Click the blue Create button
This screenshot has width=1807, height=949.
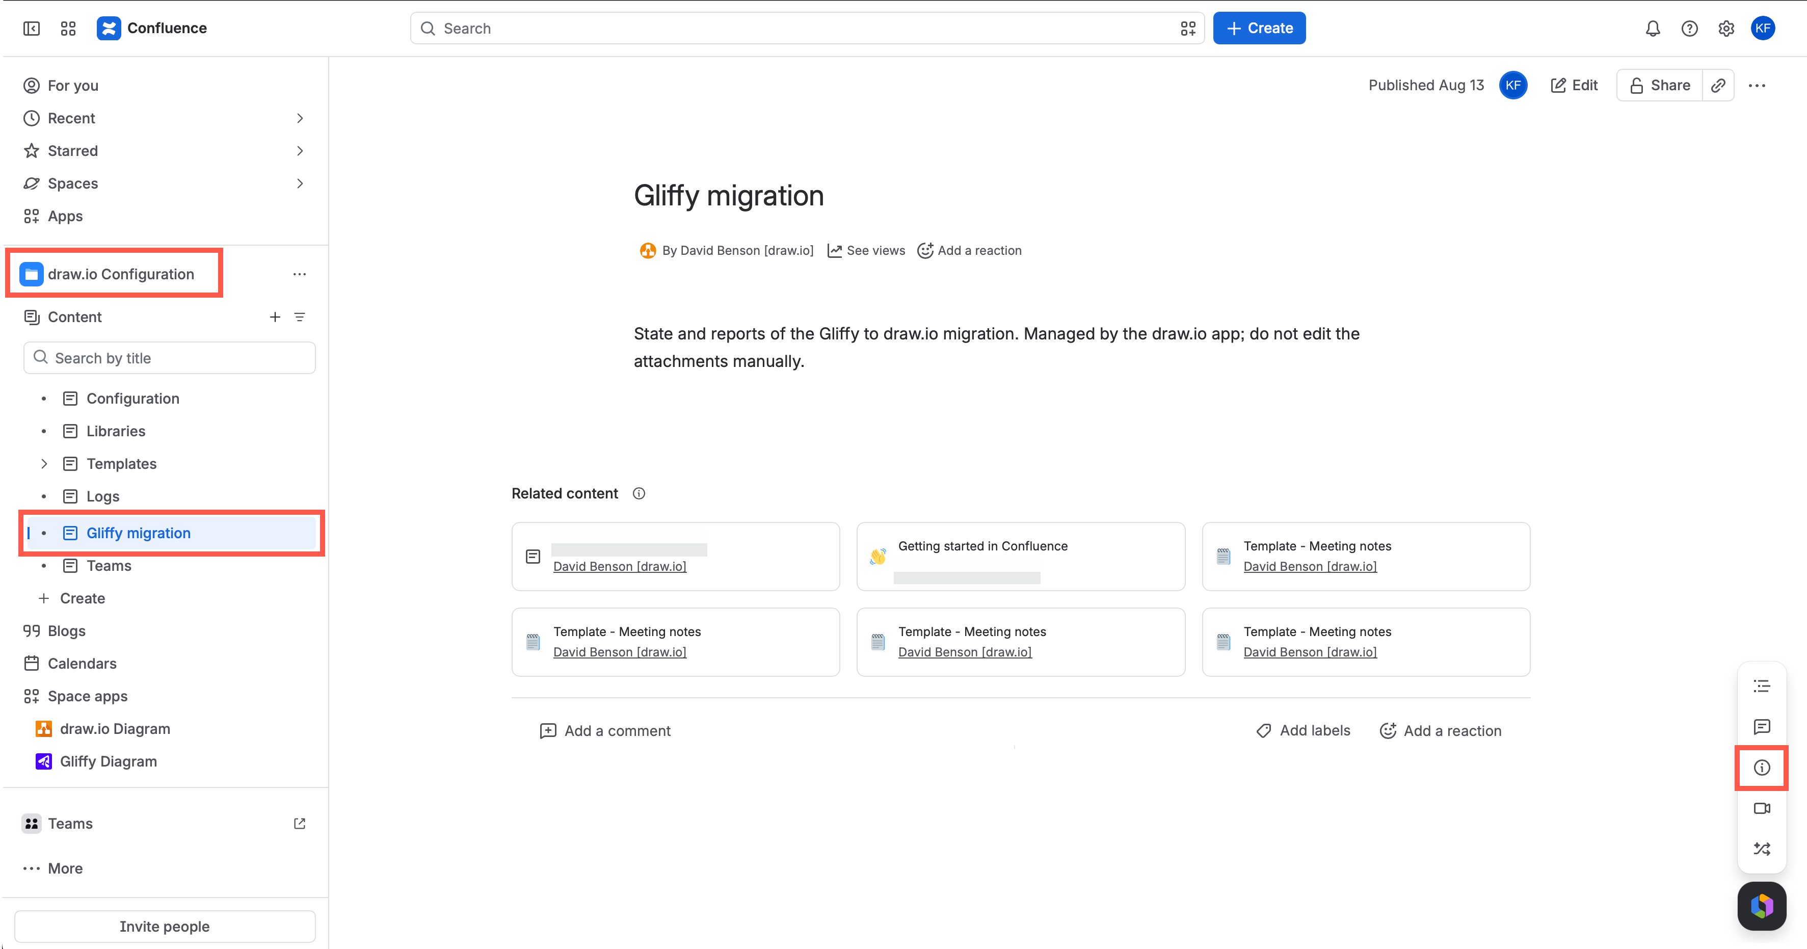tap(1259, 28)
